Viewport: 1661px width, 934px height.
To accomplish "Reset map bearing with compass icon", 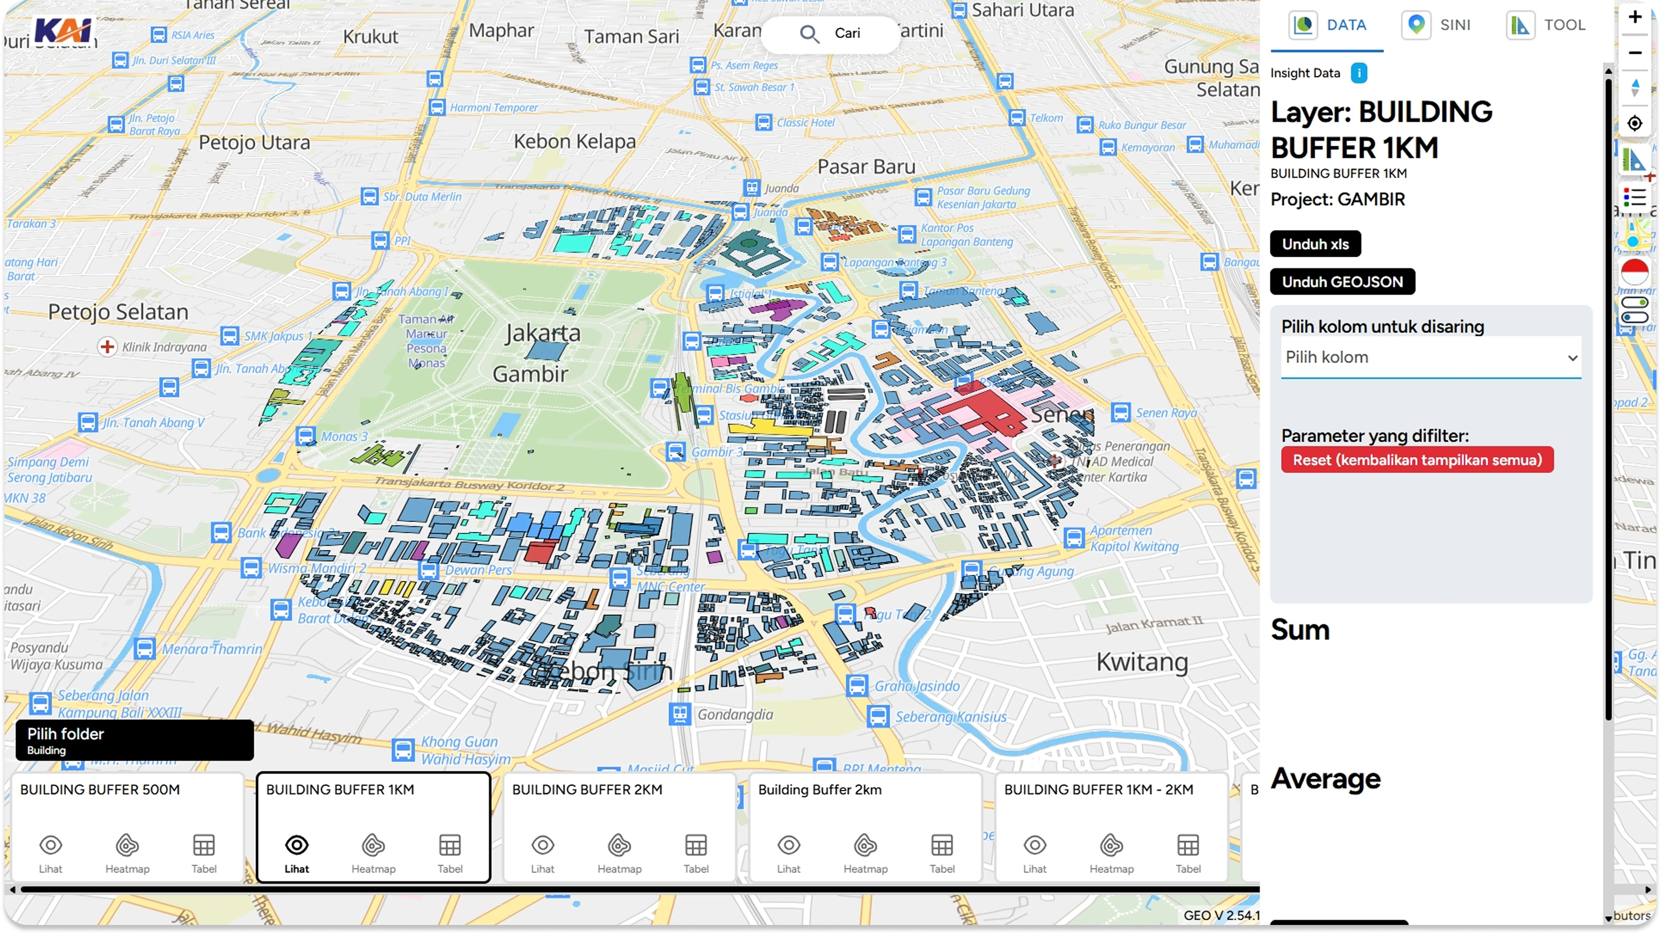I will pos(1635,88).
